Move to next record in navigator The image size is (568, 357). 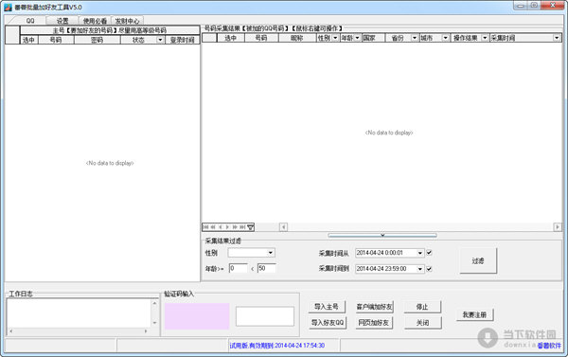[227, 227]
